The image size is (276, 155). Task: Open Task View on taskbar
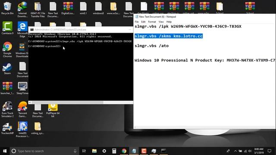coord(84,151)
